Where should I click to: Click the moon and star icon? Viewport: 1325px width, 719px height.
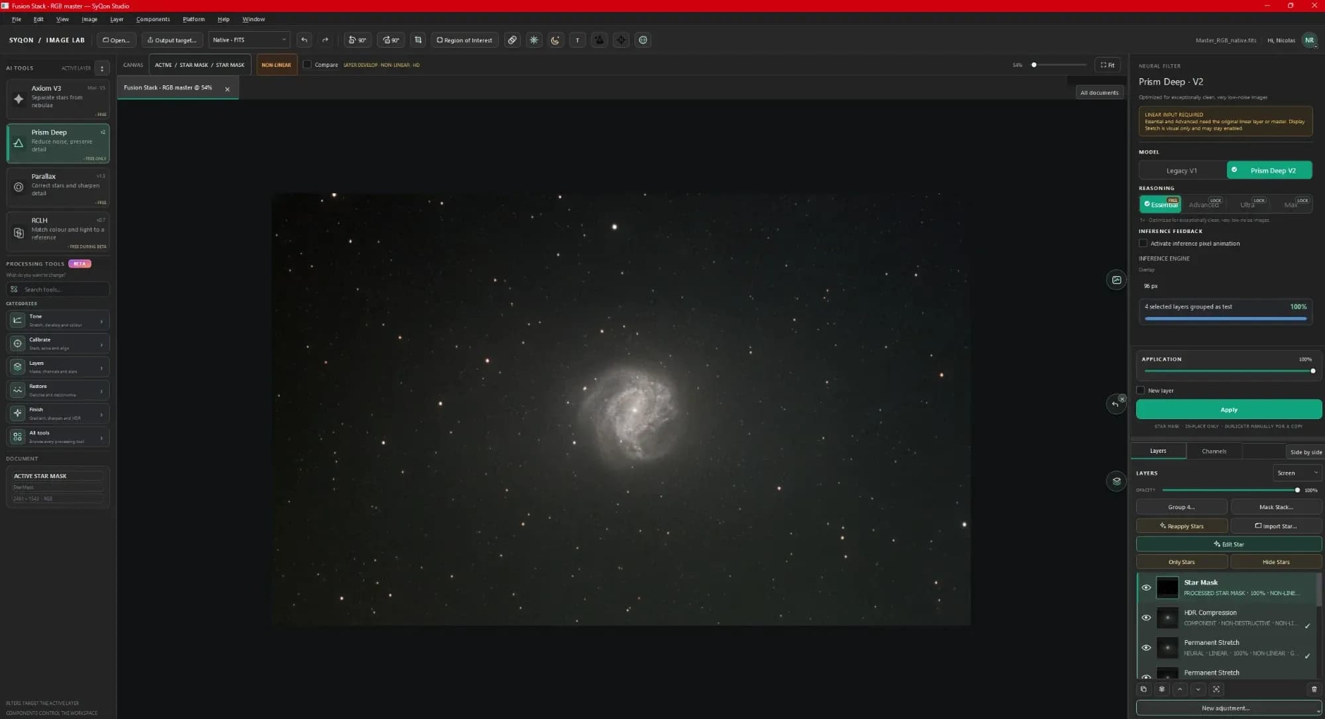(x=555, y=40)
